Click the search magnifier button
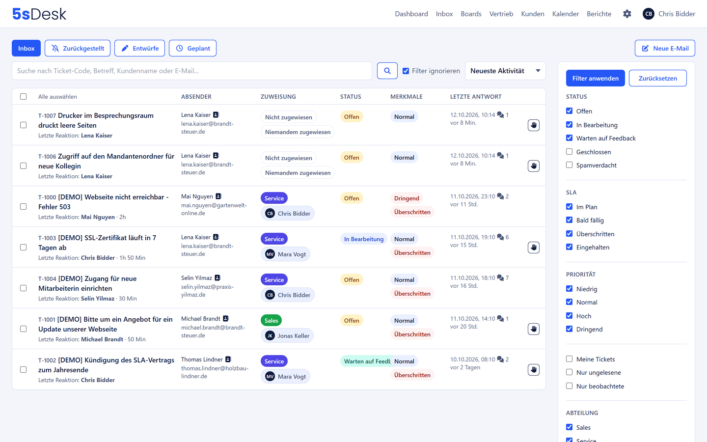 pyautogui.click(x=387, y=71)
